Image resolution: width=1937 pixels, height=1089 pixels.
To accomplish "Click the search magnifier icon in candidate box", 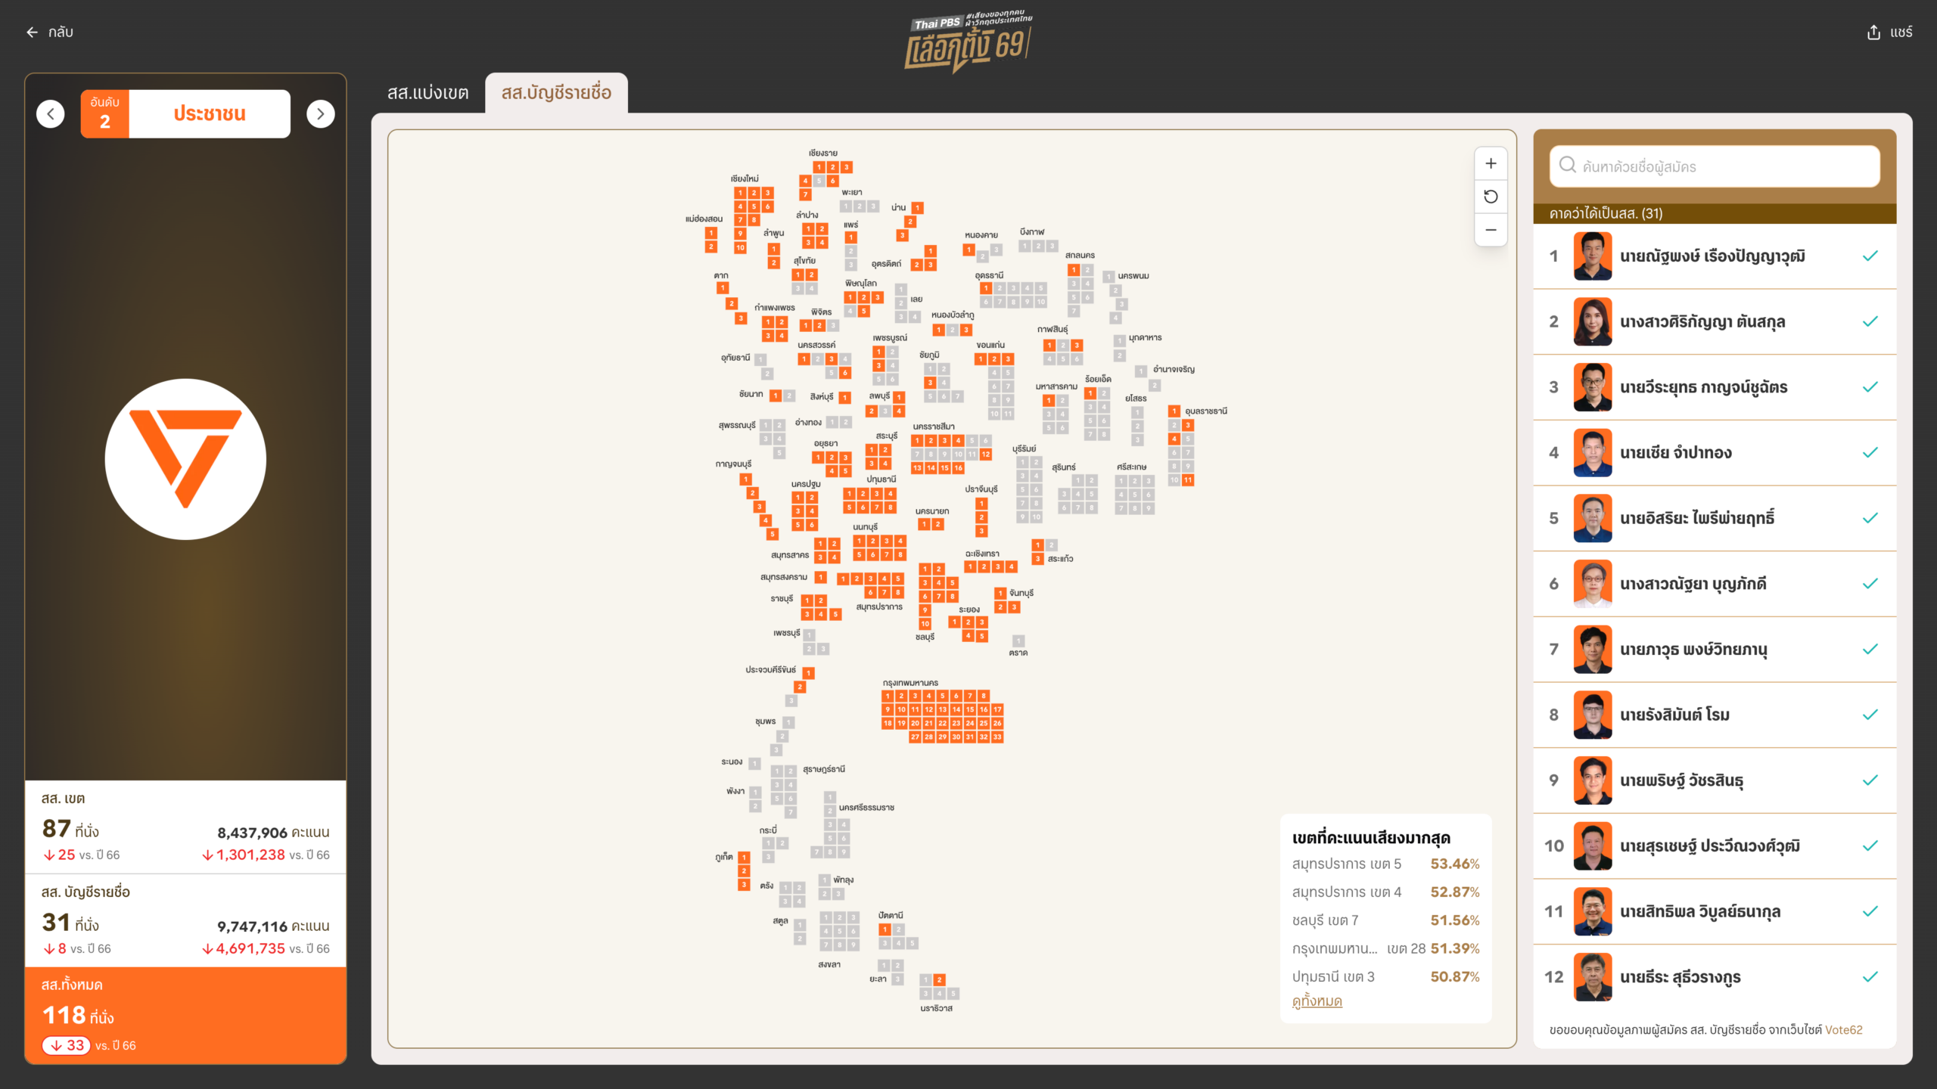I will point(1568,166).
